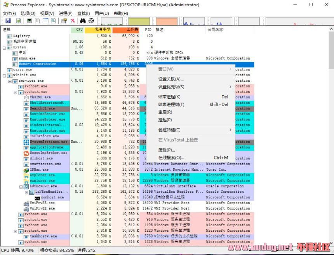
Task: Collapse the services.exe tree node
Action: (x=10, y=81)
